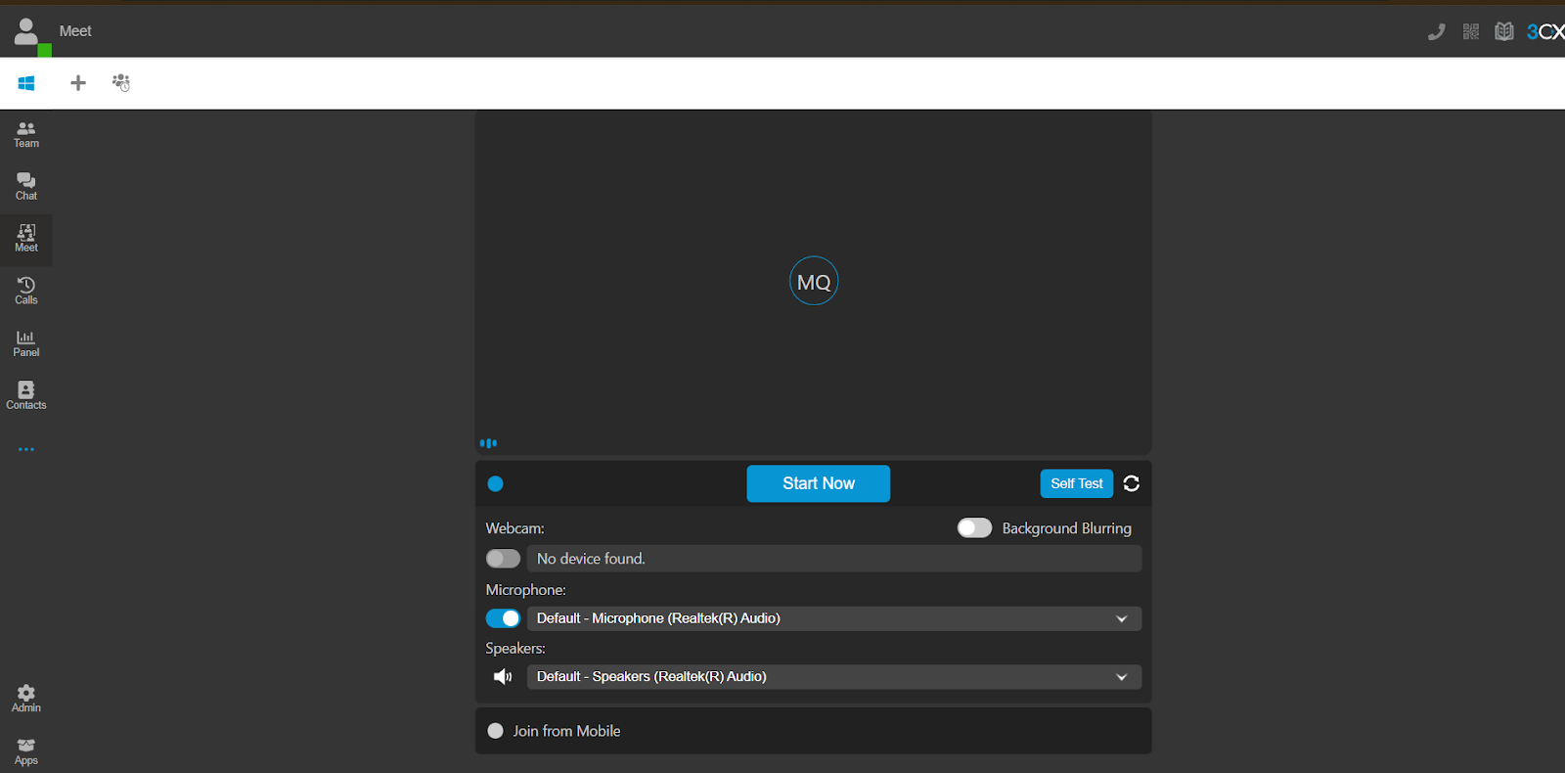This screenshot has width=1565, height=773.
Task: Open the Team section in sidebar
Action: [x=26, y=135]
